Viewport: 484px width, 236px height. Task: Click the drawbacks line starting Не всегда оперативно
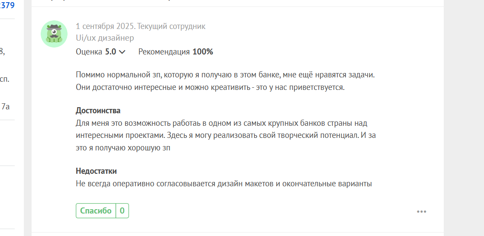(x=224, y=184)
